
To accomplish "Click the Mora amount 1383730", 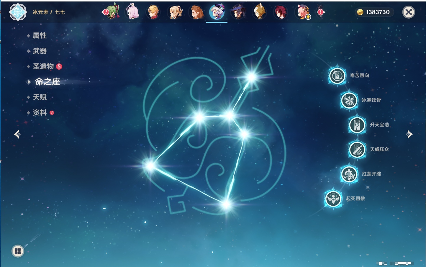I will pyautogui.click(x=378, y=12).
